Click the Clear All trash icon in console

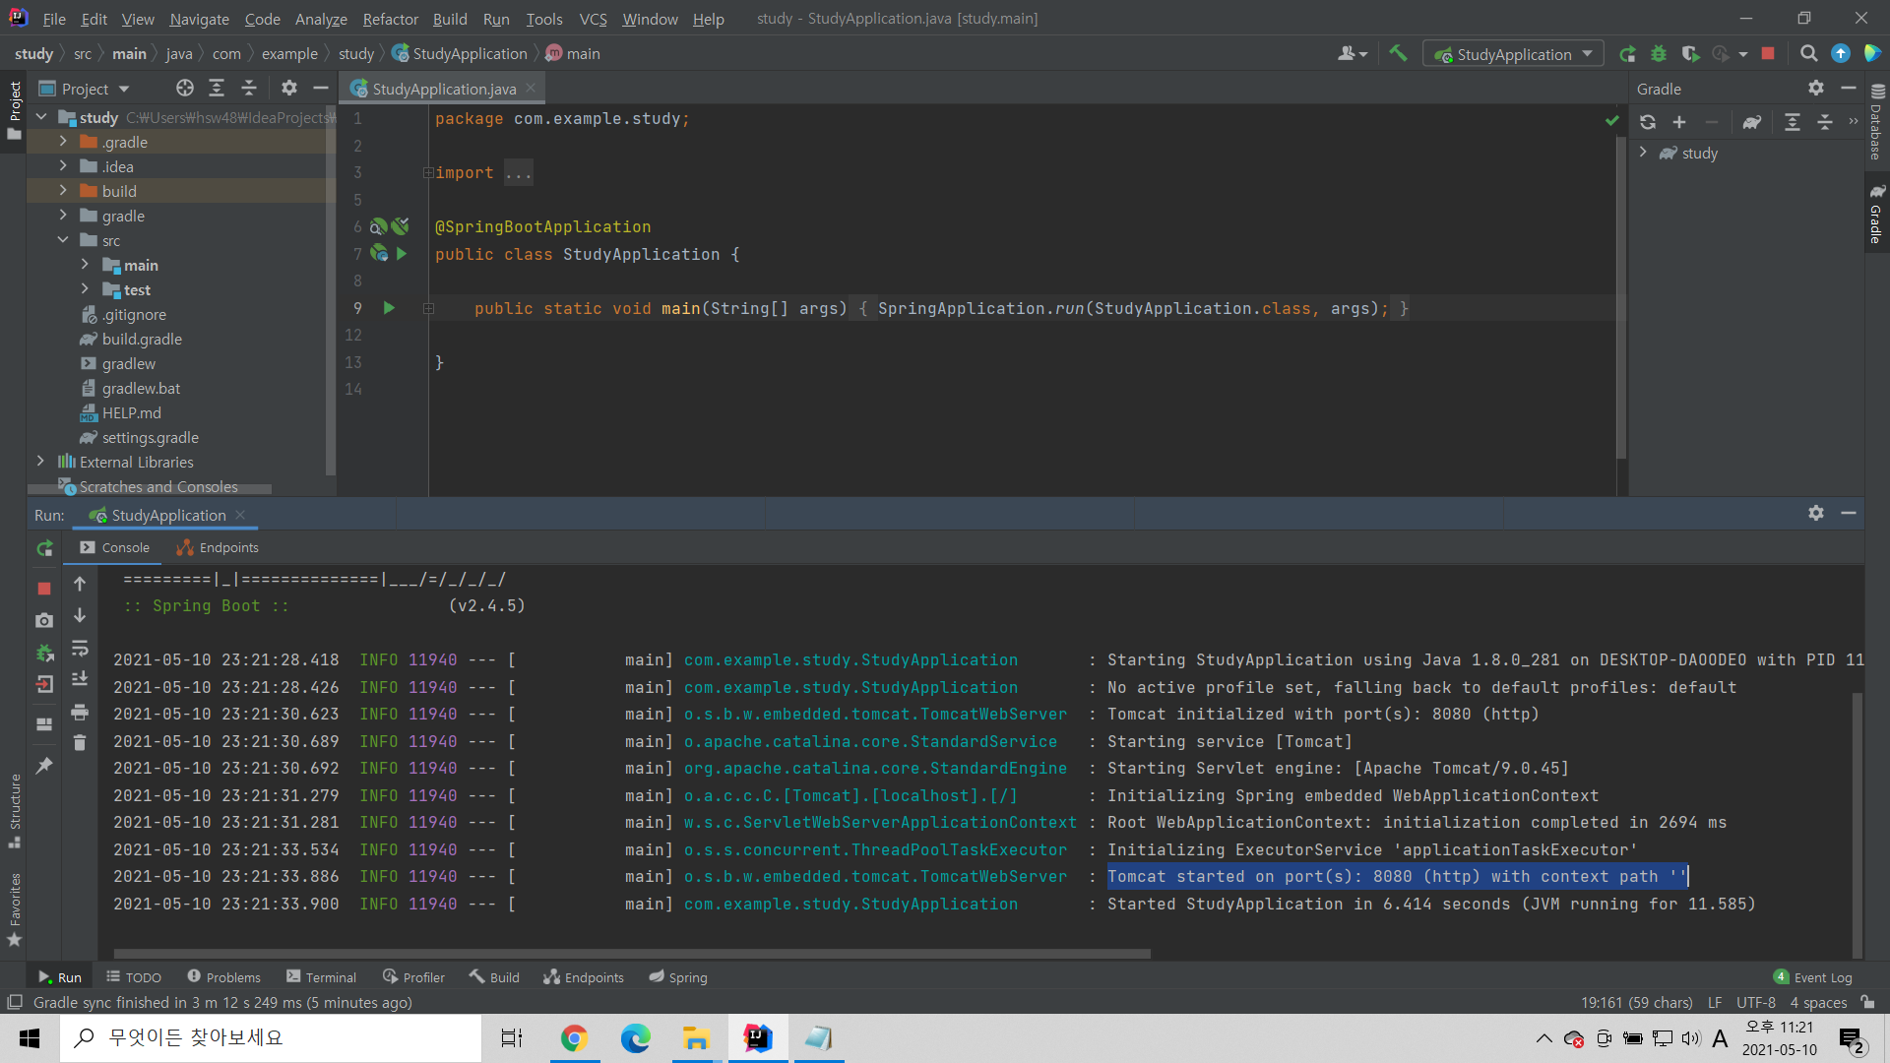[x=80, y=743]
